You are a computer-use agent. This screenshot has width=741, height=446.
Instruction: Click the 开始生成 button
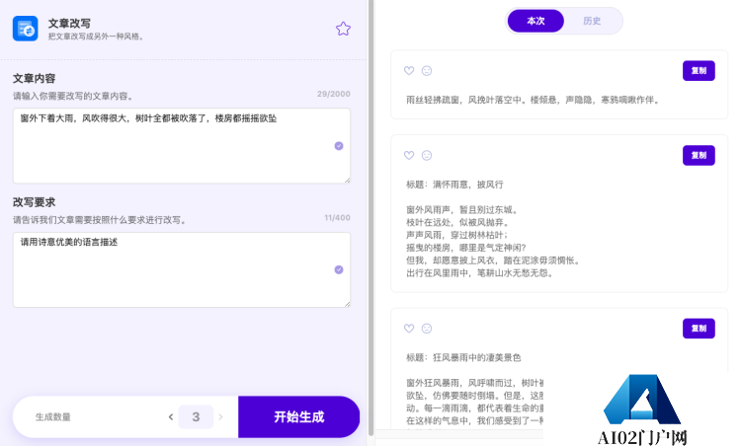tap(299, 417)
